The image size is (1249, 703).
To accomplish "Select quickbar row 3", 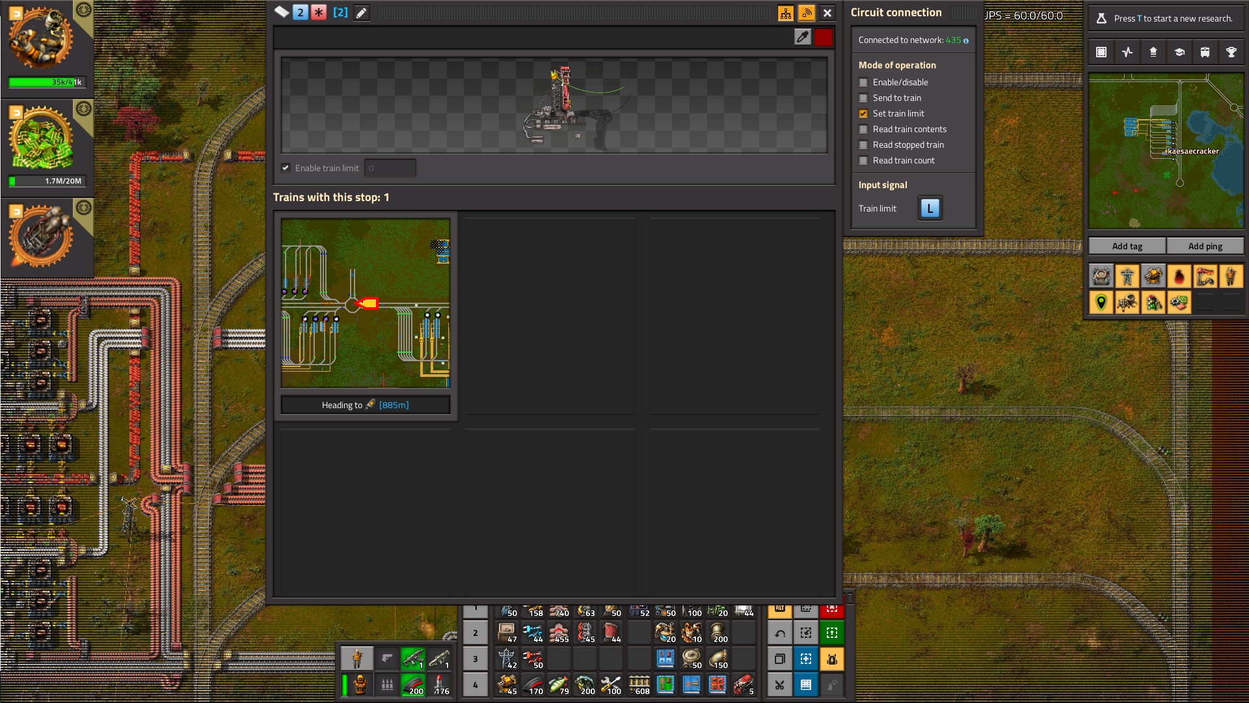I will point(476,659).
